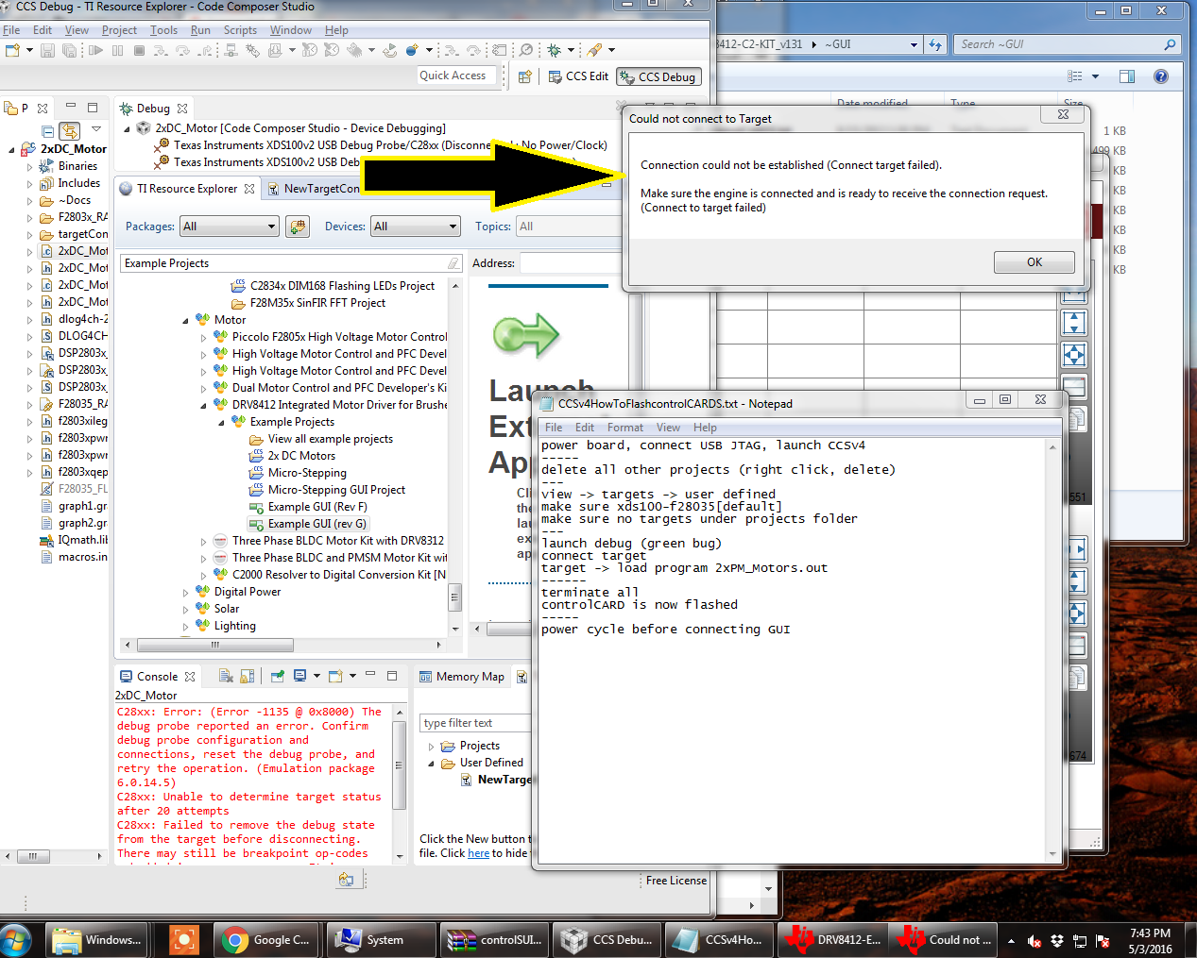Click the package picker icon beside Packages dropdown
The height and width of the screenshot is (958, 1197).
point(298,227)
